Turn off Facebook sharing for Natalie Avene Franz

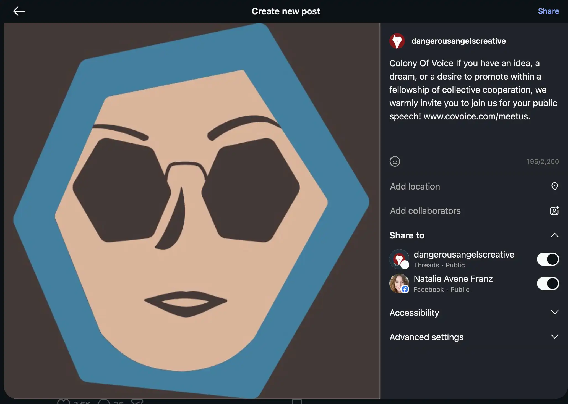(548, 284)
